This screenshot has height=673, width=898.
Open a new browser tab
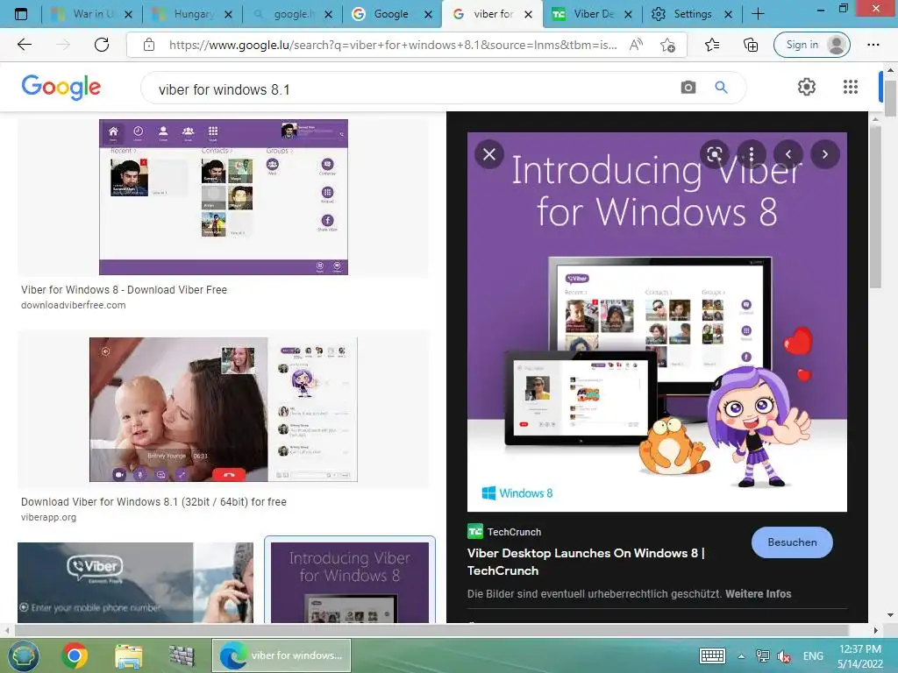[758, 14]
